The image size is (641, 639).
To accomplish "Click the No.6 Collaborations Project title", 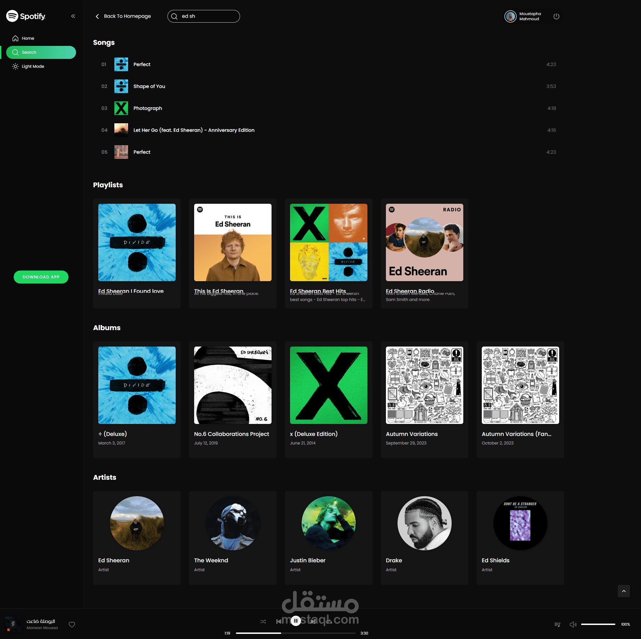I will [231, 434].
